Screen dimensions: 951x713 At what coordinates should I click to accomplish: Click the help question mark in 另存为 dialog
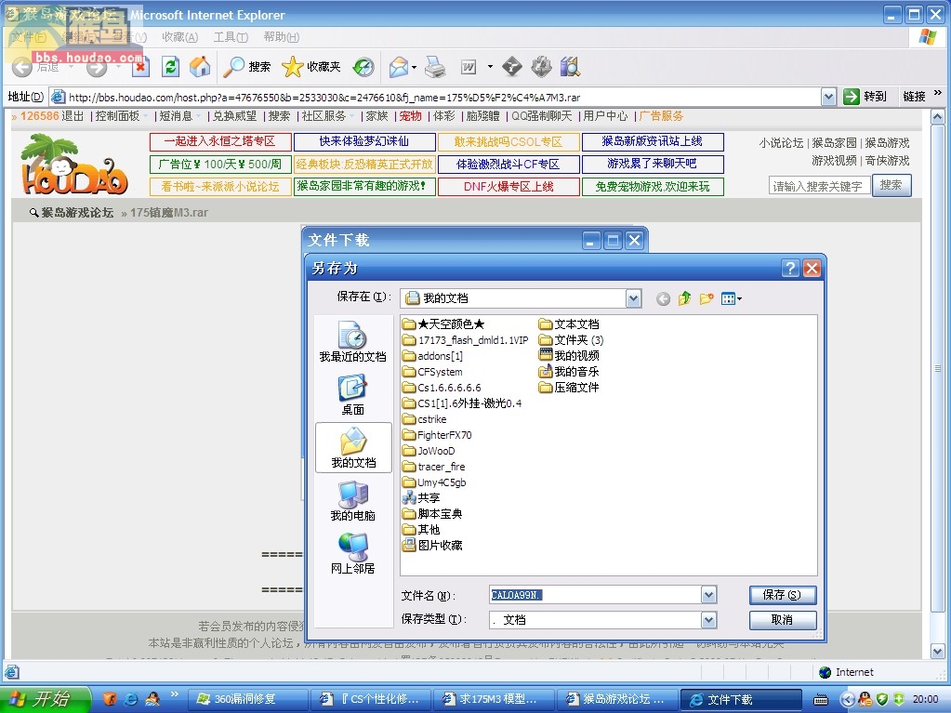click(x=790, y=268)
